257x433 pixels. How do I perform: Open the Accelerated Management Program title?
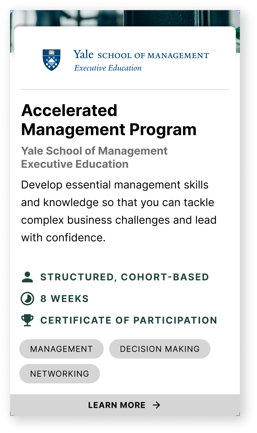point(109,120)
